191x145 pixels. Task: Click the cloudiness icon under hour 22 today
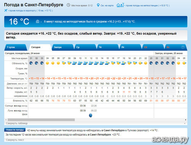[x=146, y=63]
